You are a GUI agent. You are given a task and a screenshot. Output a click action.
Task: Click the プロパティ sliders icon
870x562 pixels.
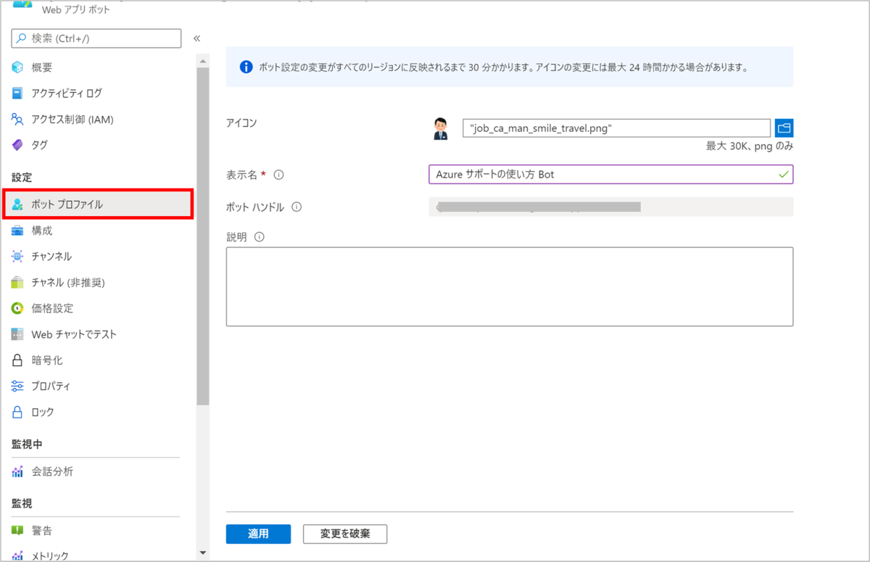click(17, 387)
